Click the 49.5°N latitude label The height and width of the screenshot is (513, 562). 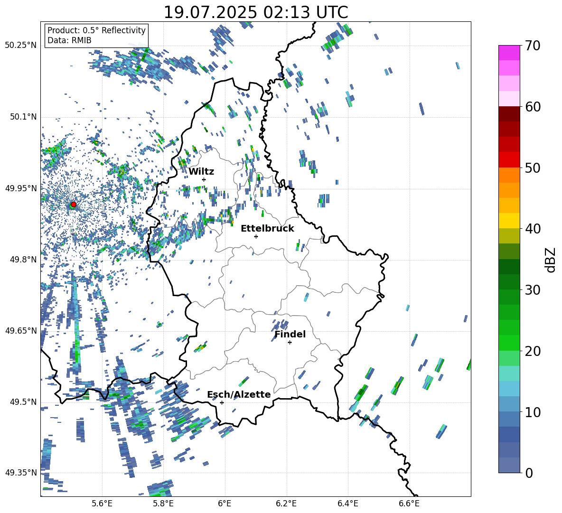(23, 401)
